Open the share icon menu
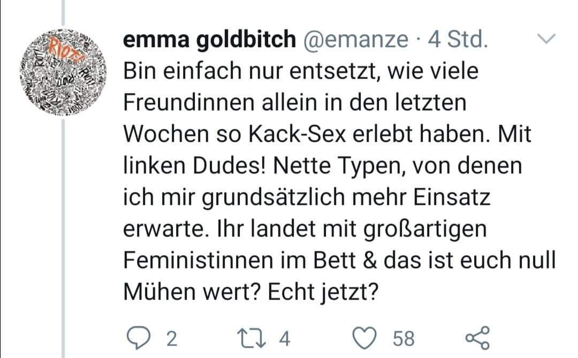The height and width of the screenshot is (358, 578). pyautogui.click(x=477, y=338)
